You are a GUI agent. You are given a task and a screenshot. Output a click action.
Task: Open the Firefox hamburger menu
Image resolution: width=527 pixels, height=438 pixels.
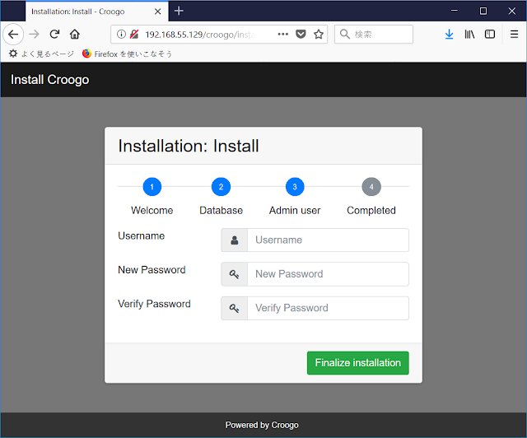coord(514,35)
